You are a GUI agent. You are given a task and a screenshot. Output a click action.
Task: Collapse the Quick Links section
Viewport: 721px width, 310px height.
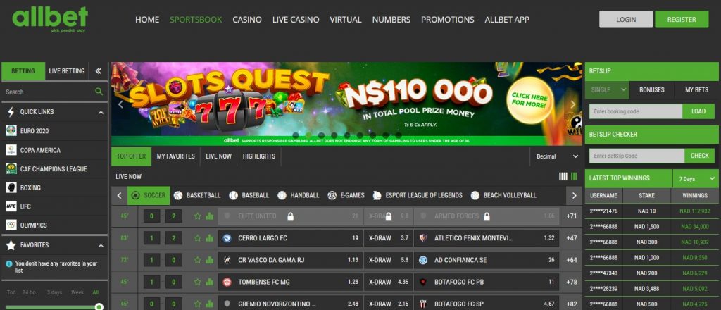(101, 112)
